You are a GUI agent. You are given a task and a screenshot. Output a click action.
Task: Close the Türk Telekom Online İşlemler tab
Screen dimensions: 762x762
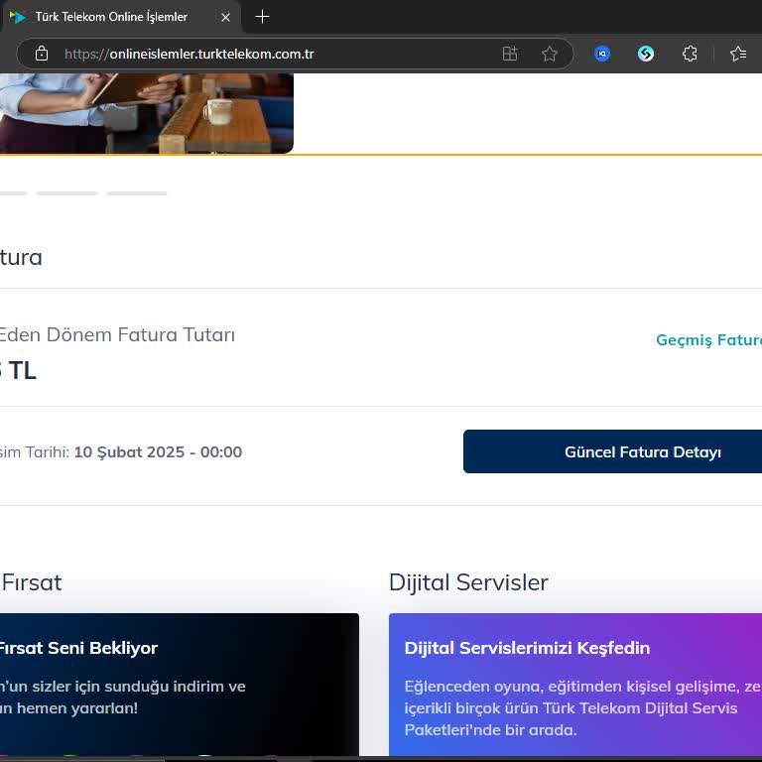tap(225, 18)
